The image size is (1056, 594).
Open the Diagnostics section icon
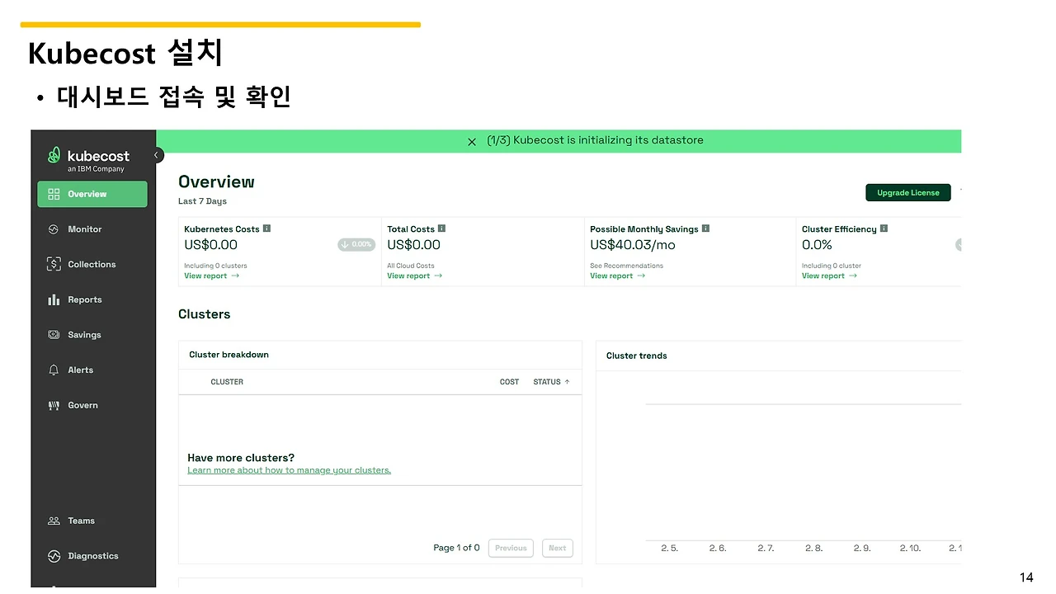(54, 556)
